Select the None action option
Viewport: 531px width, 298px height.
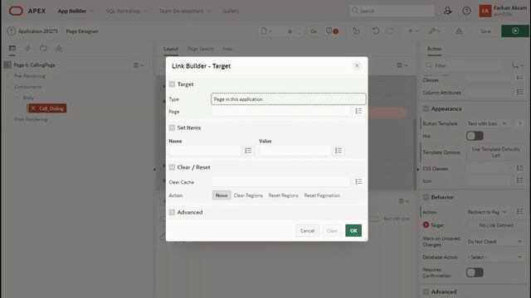222,195
